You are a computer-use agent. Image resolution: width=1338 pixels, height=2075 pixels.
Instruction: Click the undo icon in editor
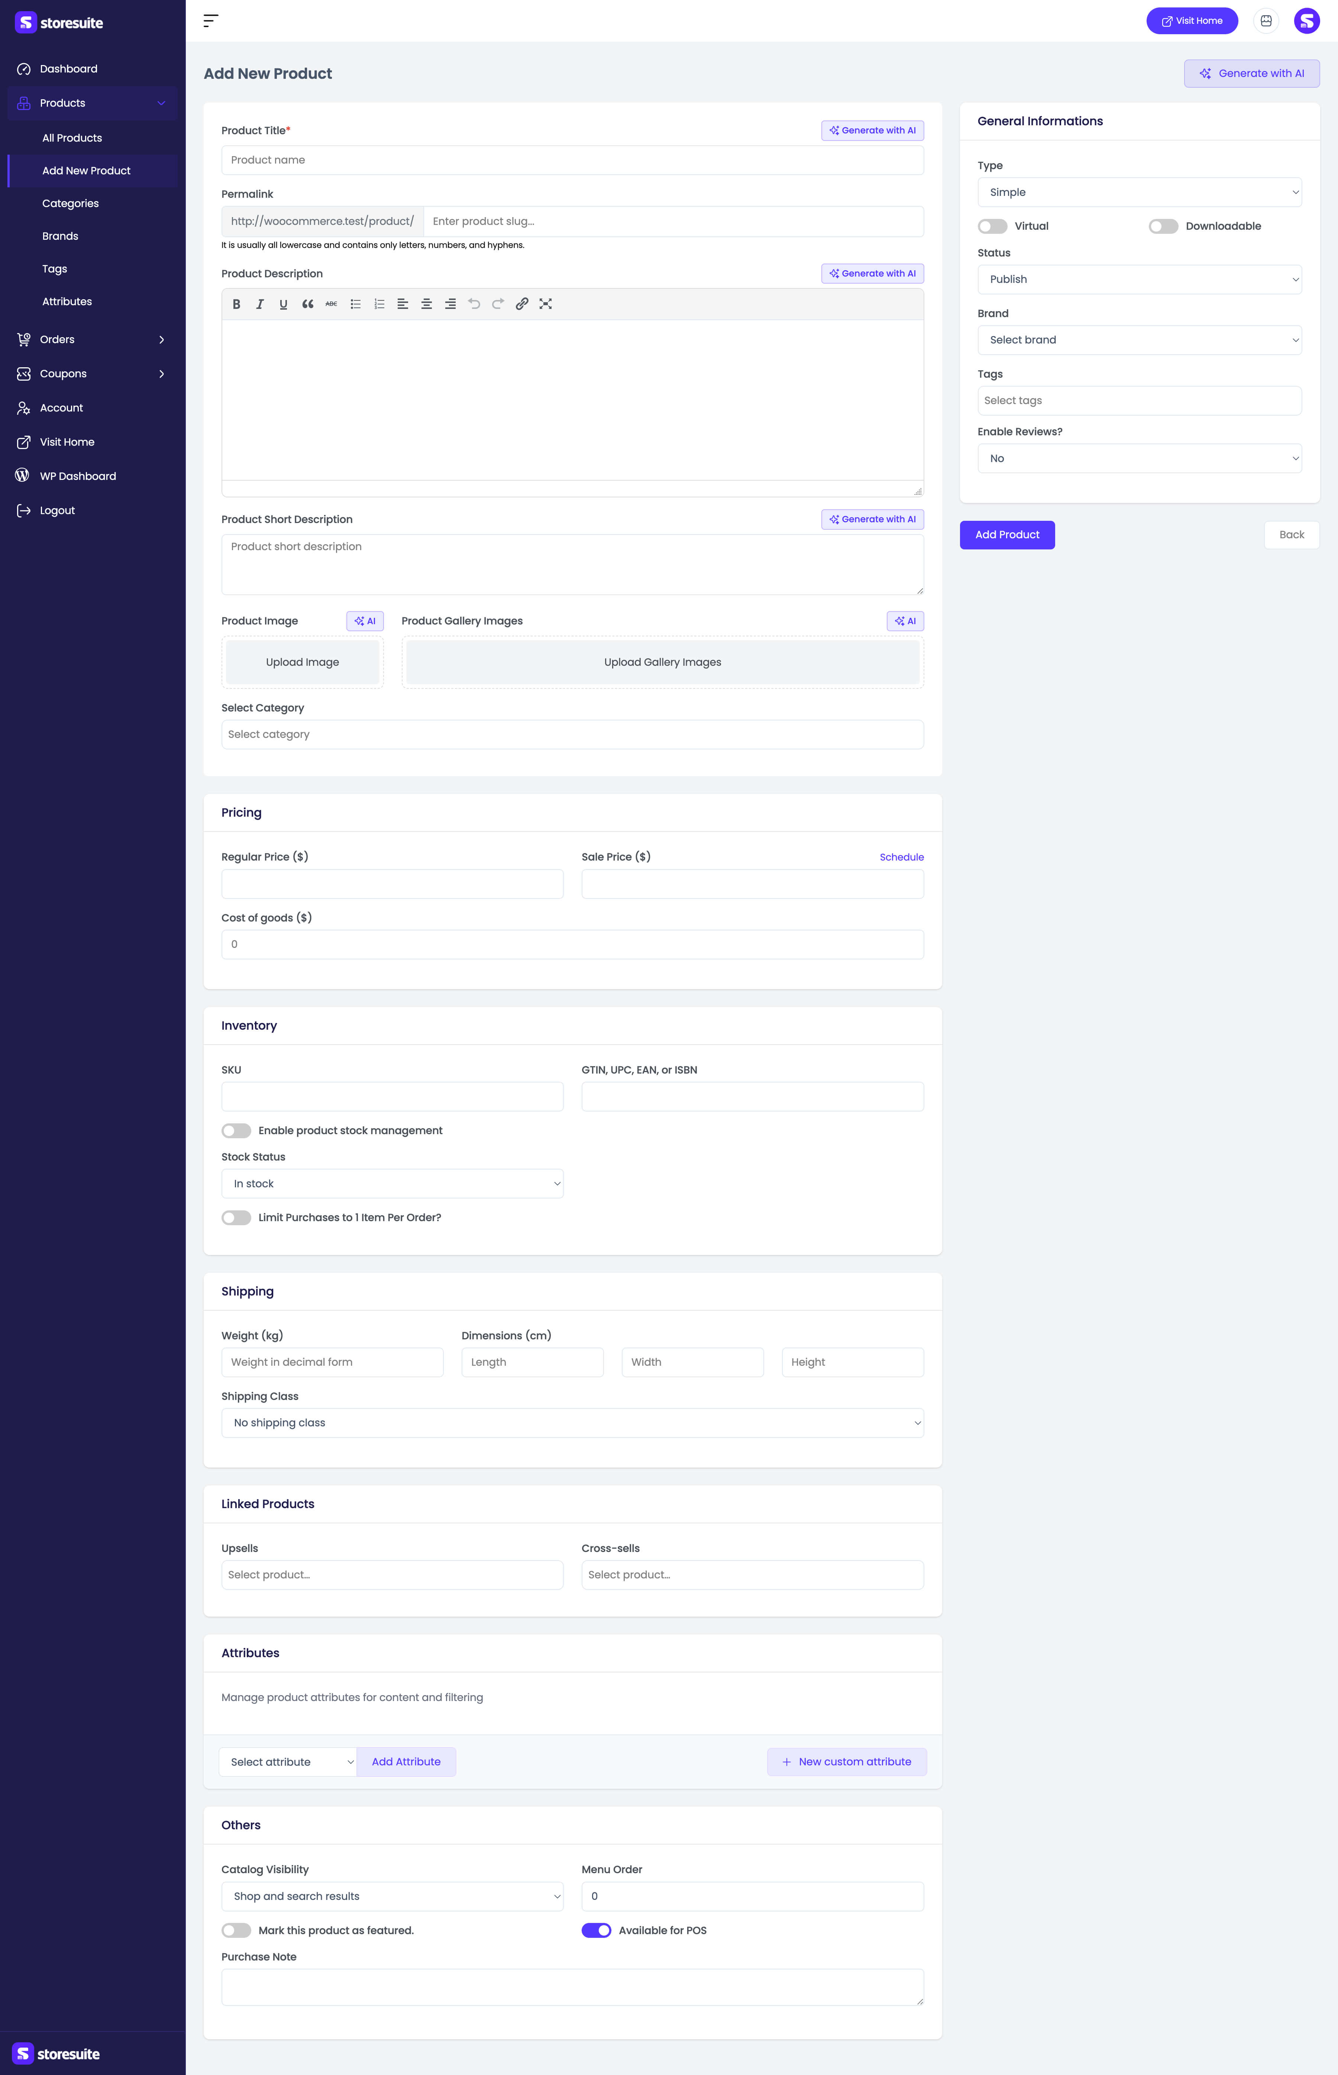474,304
